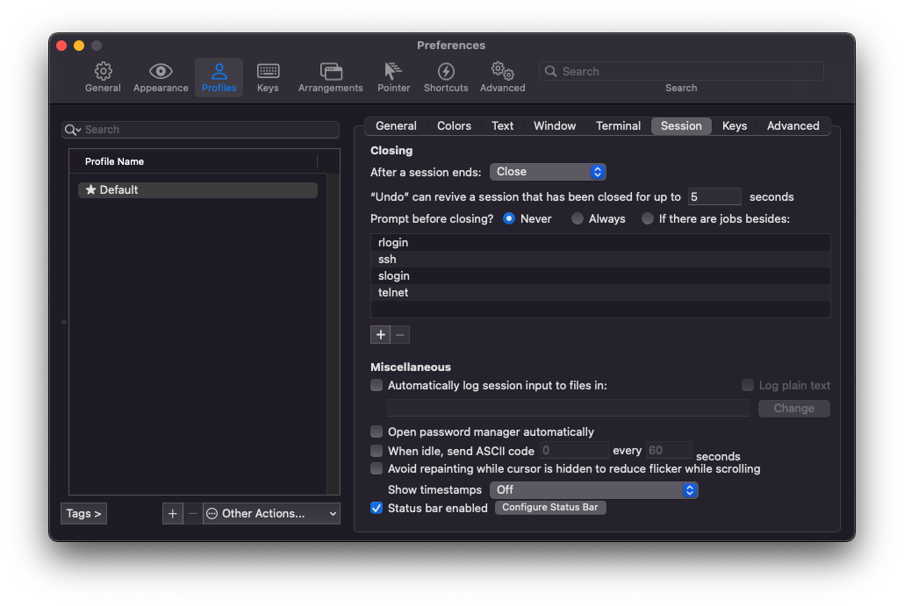This screenshot has height=606, width=904.
Task: Open the Keys keyboard icon
Action: [x=268, y=71]
